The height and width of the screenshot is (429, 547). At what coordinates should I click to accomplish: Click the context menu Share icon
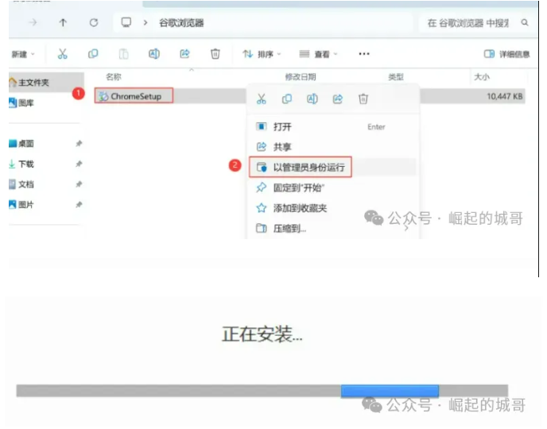(x=338, y=99)
